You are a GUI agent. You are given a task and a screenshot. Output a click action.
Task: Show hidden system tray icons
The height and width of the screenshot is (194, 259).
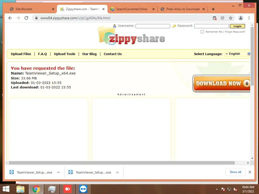(x=217, y=189)
